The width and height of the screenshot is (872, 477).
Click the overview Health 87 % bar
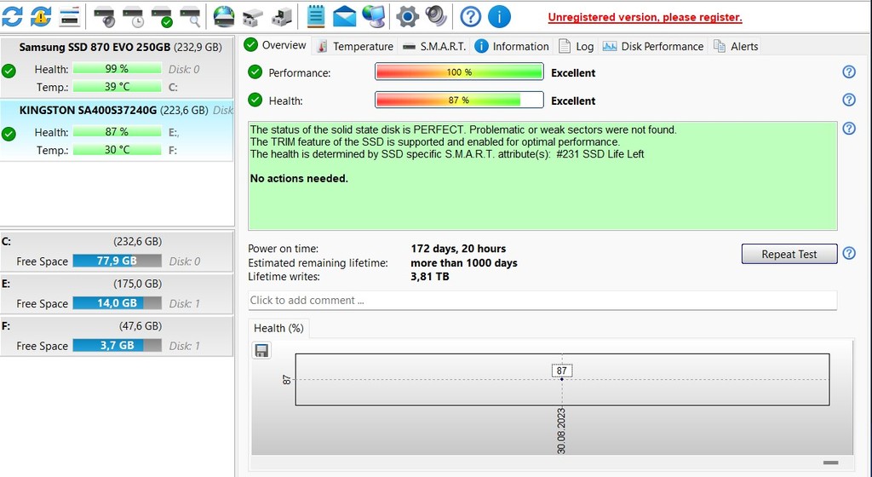click(459, 100)
